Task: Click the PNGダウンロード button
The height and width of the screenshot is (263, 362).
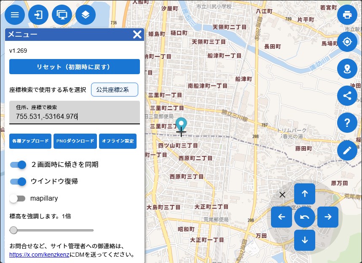Action: [x=75, y=141]
